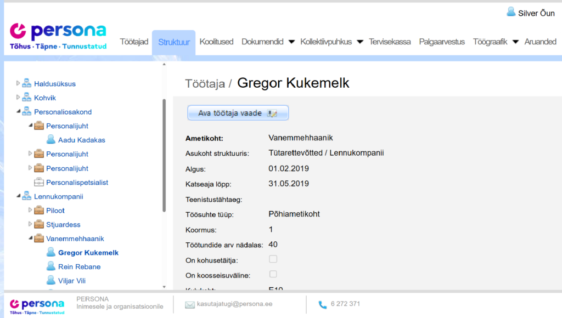Image resolution: width=562 pixels, height=318 pixels.
Task: Open the Dokumendid dropdown menu
Action: [x=268, y=41]
